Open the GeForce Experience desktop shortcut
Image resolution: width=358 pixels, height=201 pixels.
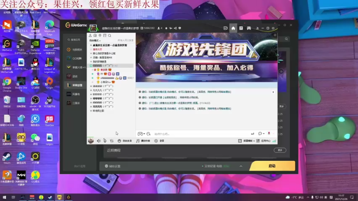point(35,47)
